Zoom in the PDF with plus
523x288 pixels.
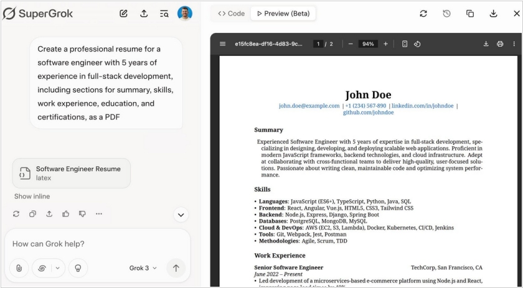385,44
